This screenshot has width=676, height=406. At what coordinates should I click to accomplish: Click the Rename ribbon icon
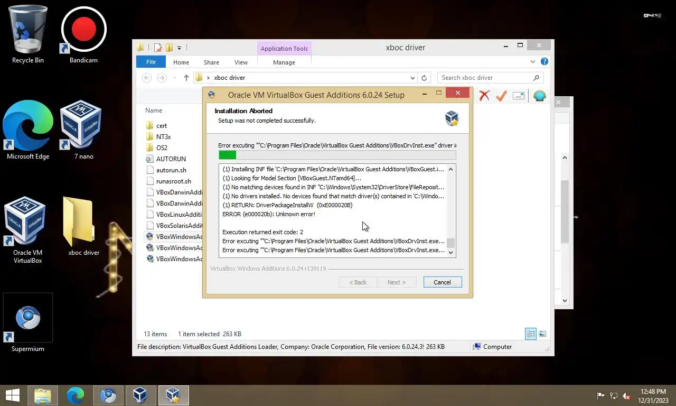pyautogui.click(x=519, y=96)
